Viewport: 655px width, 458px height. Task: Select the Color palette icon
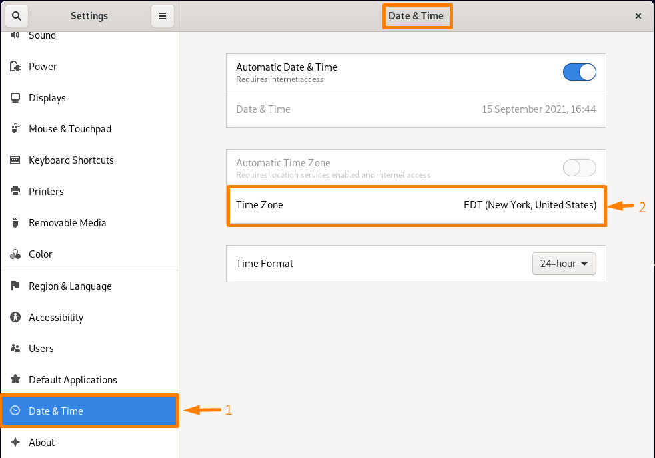tap(15, 254)
